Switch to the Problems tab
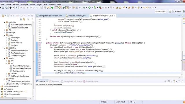 (x=55, y=81)
